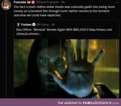Click the 8h tweet timestamp
121x106 pixels.
63,2
